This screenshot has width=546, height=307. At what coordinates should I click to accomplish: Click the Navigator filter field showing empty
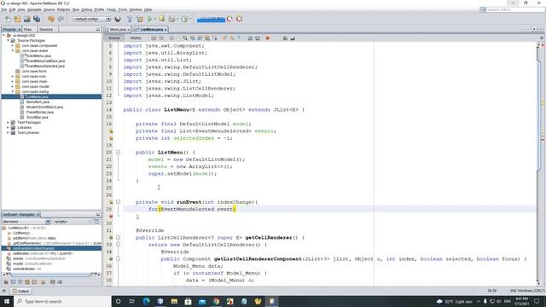(71, 222)
